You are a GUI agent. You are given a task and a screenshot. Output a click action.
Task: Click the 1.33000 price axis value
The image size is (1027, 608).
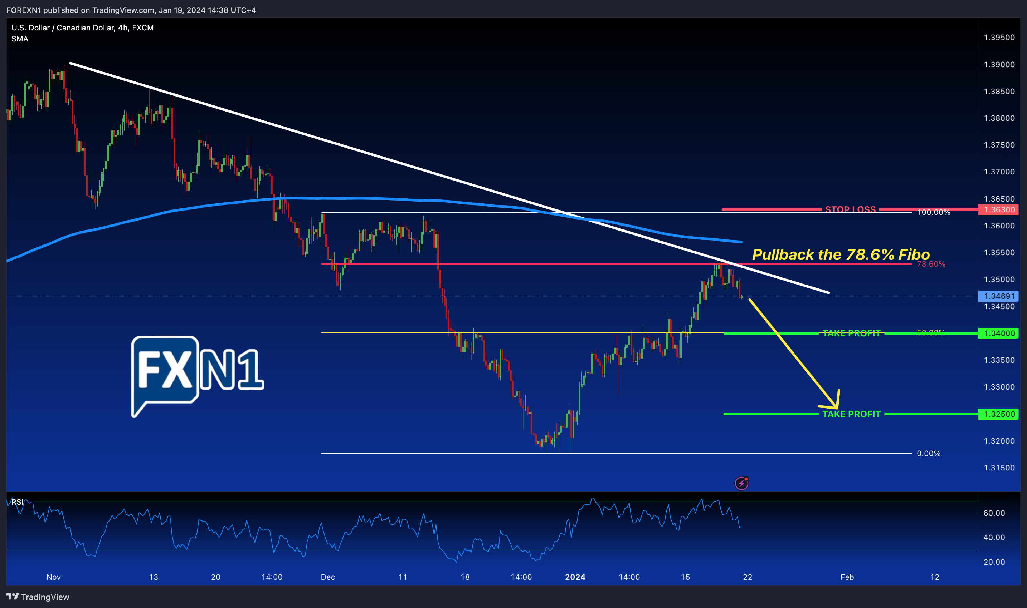click(x=999, y=387)
